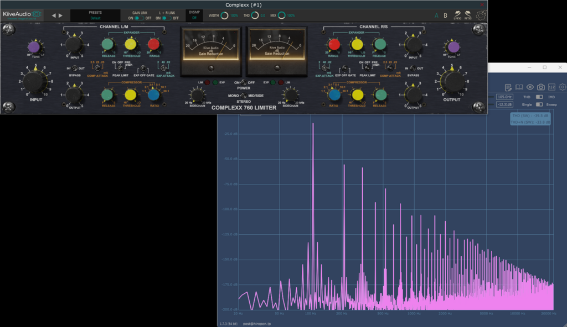Click Channel R/S purple Tone knob
Screen dimensions: 567x327
tap(453, 46)
